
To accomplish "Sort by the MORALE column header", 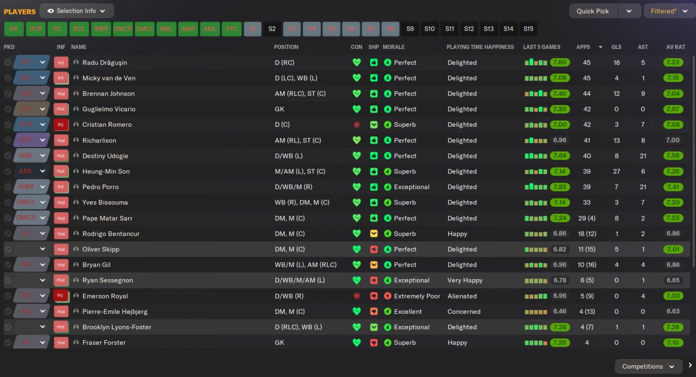I will [393, 47].
